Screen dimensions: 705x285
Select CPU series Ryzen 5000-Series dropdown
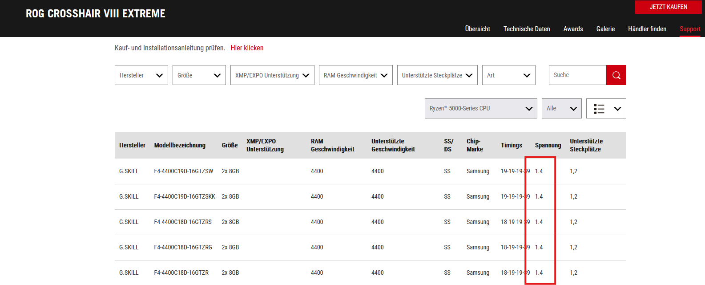click(x=481, y=108)
